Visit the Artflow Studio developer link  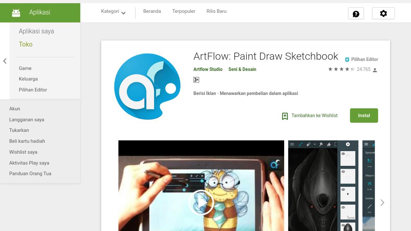click(x=208, y=69)
